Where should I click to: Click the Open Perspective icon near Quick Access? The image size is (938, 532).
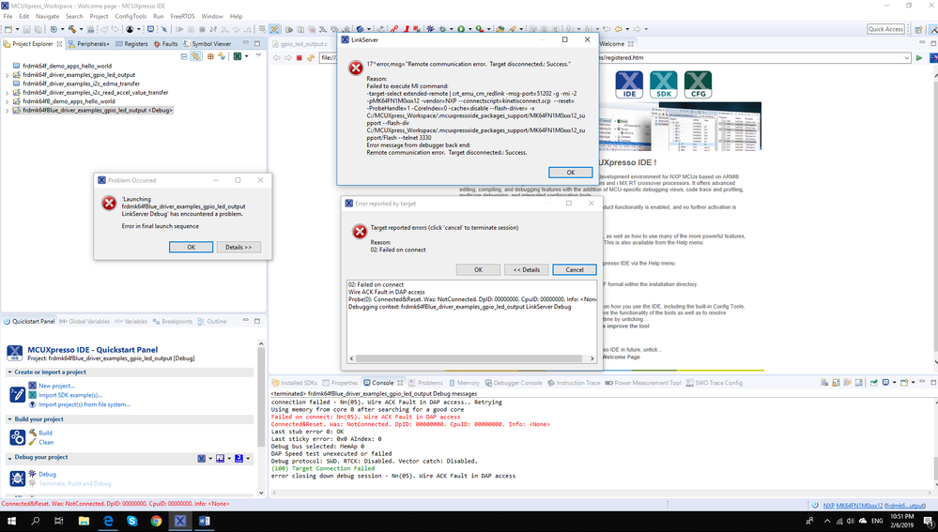[x=919, y=29]
